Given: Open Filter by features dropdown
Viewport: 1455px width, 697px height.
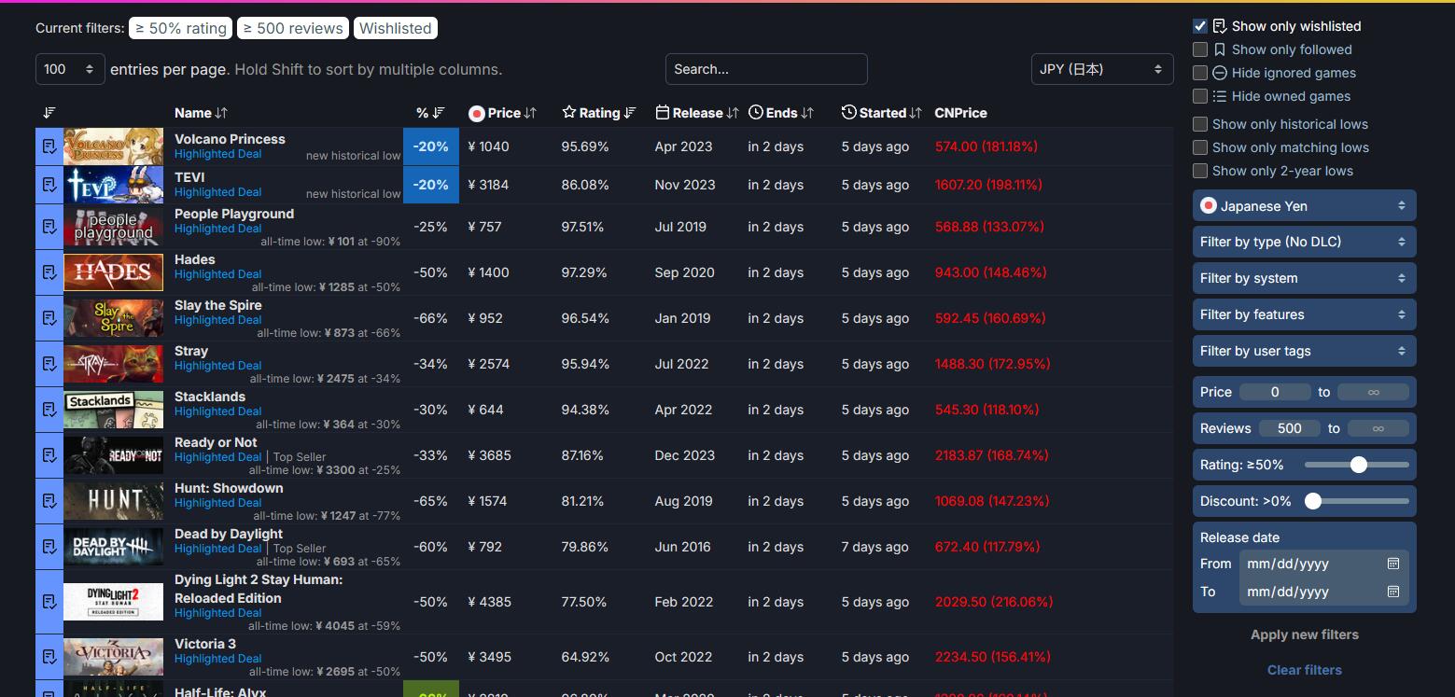Looking at the screenshot, I should tap(1304, 314).
